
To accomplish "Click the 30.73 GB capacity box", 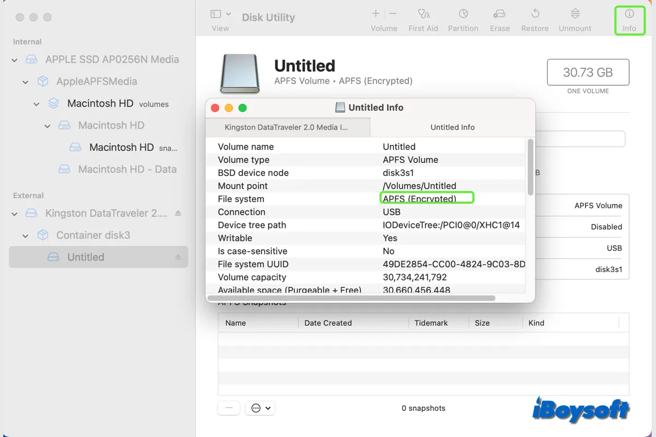I will click(588, 72).
